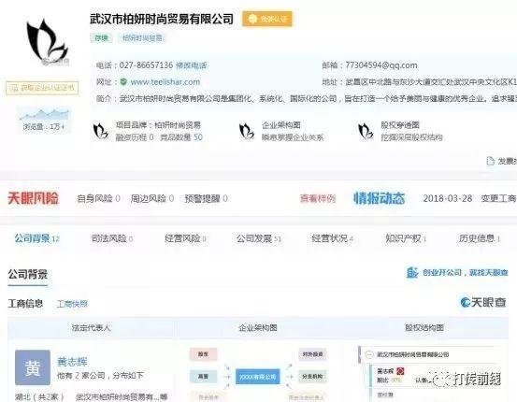Switch to the 历史信息 tab
This screenshot has height=402, width=517.
(480, 238)
